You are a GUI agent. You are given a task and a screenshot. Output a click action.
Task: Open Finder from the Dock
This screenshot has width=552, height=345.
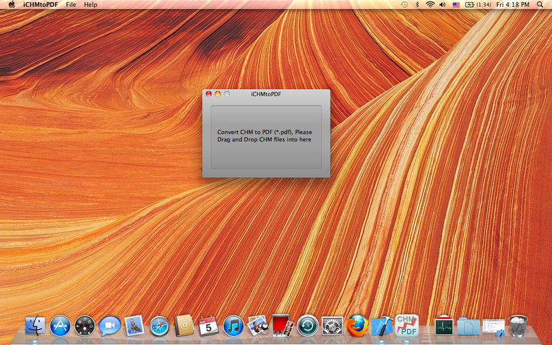pos(35,325)
